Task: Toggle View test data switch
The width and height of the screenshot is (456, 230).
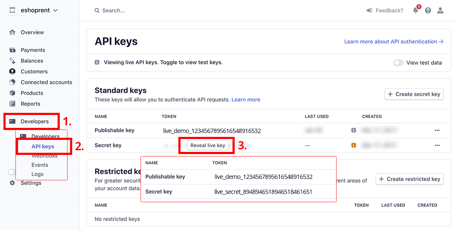Action: (x=398, y=63)
